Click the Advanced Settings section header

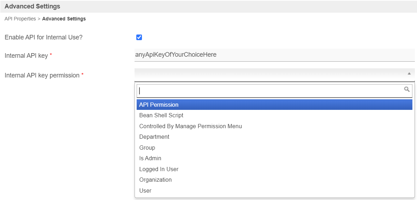click(32, 6)
